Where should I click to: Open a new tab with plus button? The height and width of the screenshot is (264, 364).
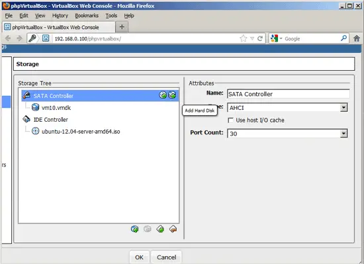122,27
